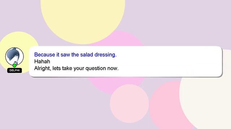Click the word saw in blue text

click(x=65, y=55)
